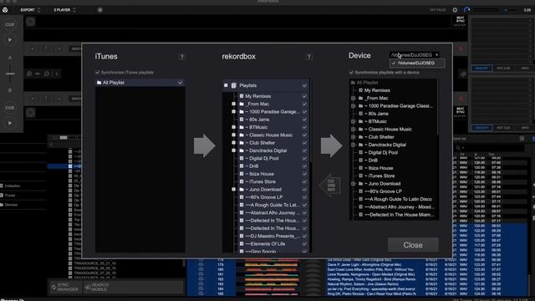This screenshot has height=301, width=535.
Task: Expand ~ BTMusic folder in rekordbox column
Action: [x=234, y=127]
